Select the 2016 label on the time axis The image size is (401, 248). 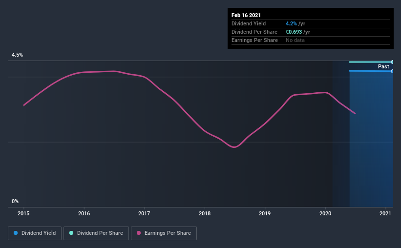[84, 213]
